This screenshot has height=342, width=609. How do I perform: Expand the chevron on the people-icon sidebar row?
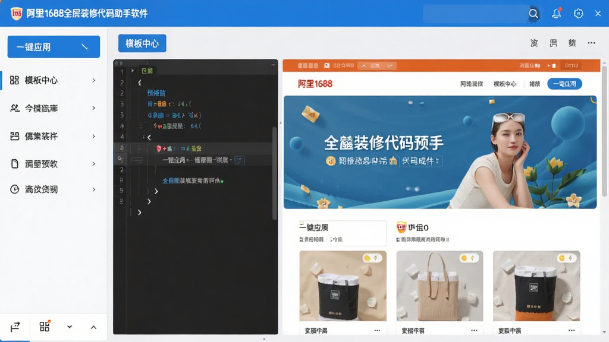click(93, 108)
